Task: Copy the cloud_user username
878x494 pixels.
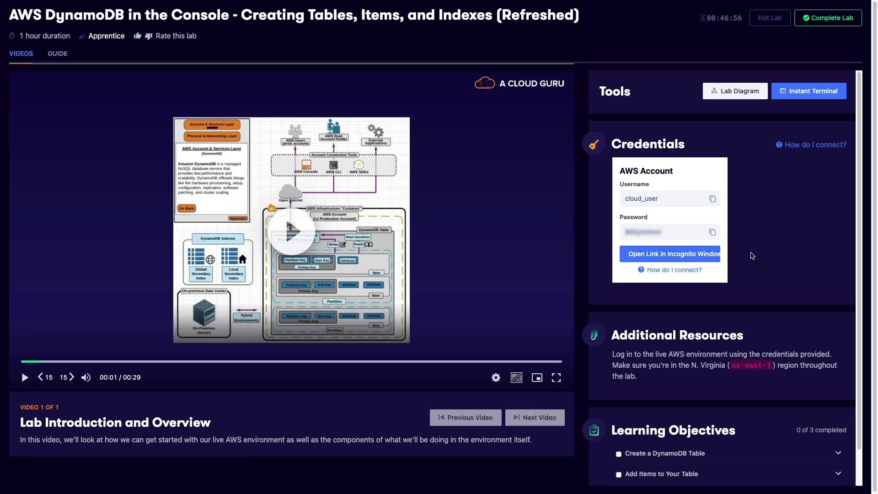Action: [x=712, y=199]
